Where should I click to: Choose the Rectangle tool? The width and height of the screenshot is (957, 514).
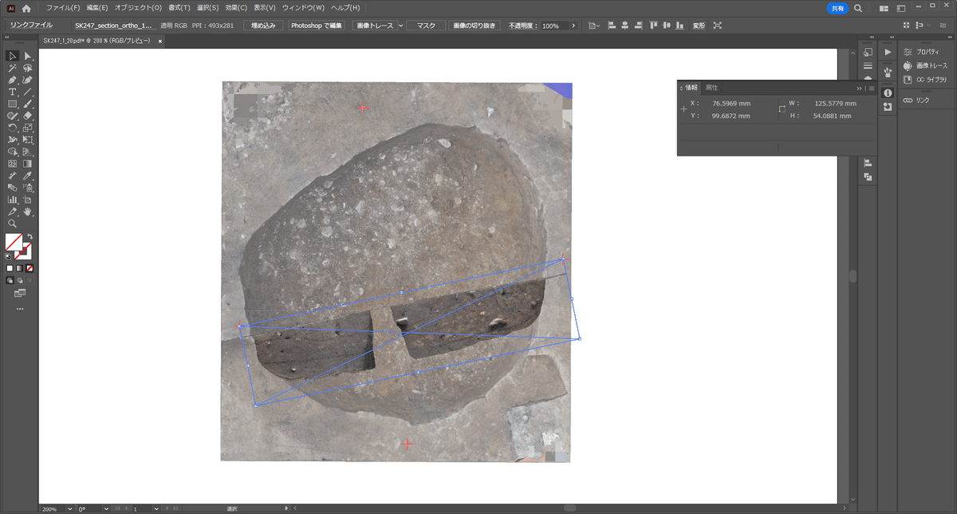click(13, 104)
